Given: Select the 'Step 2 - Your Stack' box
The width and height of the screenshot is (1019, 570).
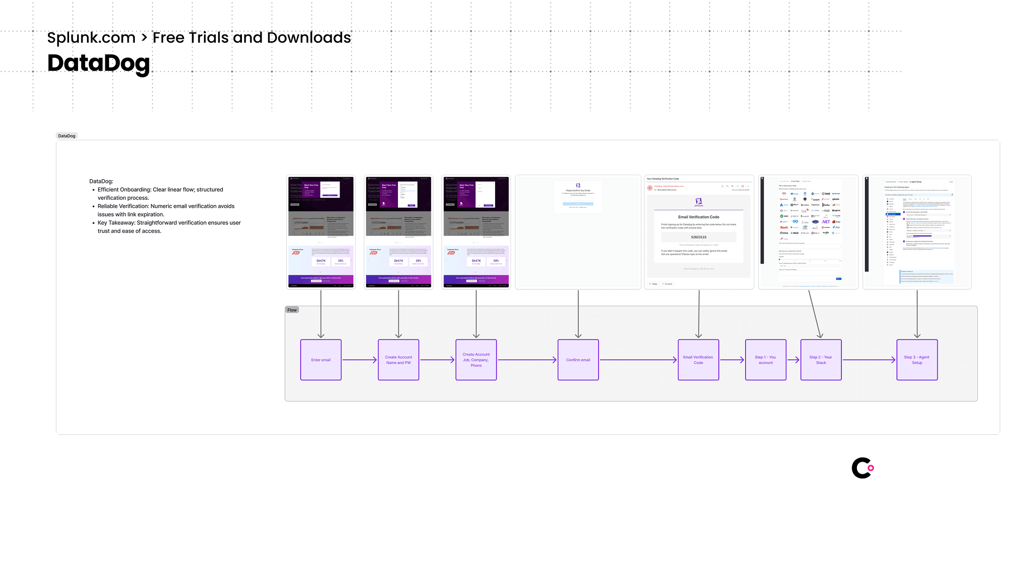Looking at the screenshot, I should [x=821, y=360].
